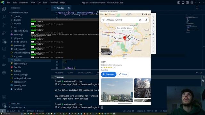
Task: Open the Selection menu
Action: (x=23, y=3)
